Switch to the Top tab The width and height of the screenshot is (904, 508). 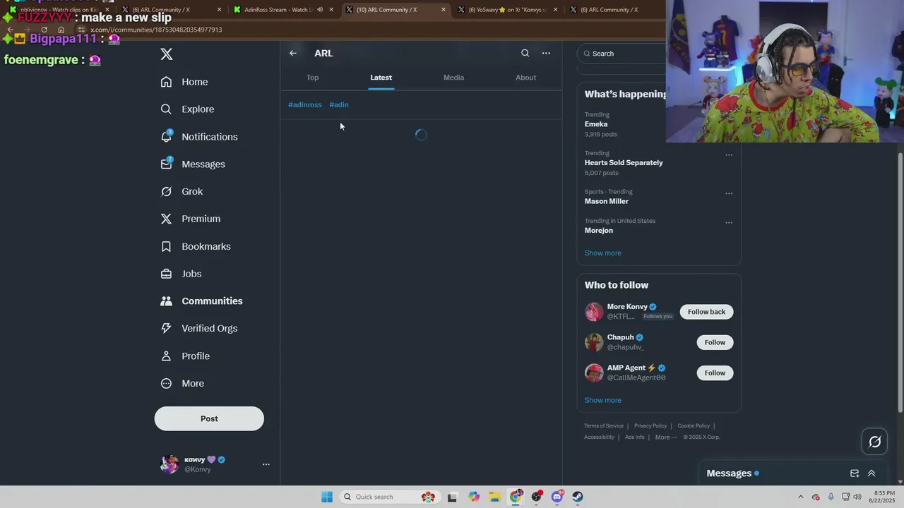(312, 78)
